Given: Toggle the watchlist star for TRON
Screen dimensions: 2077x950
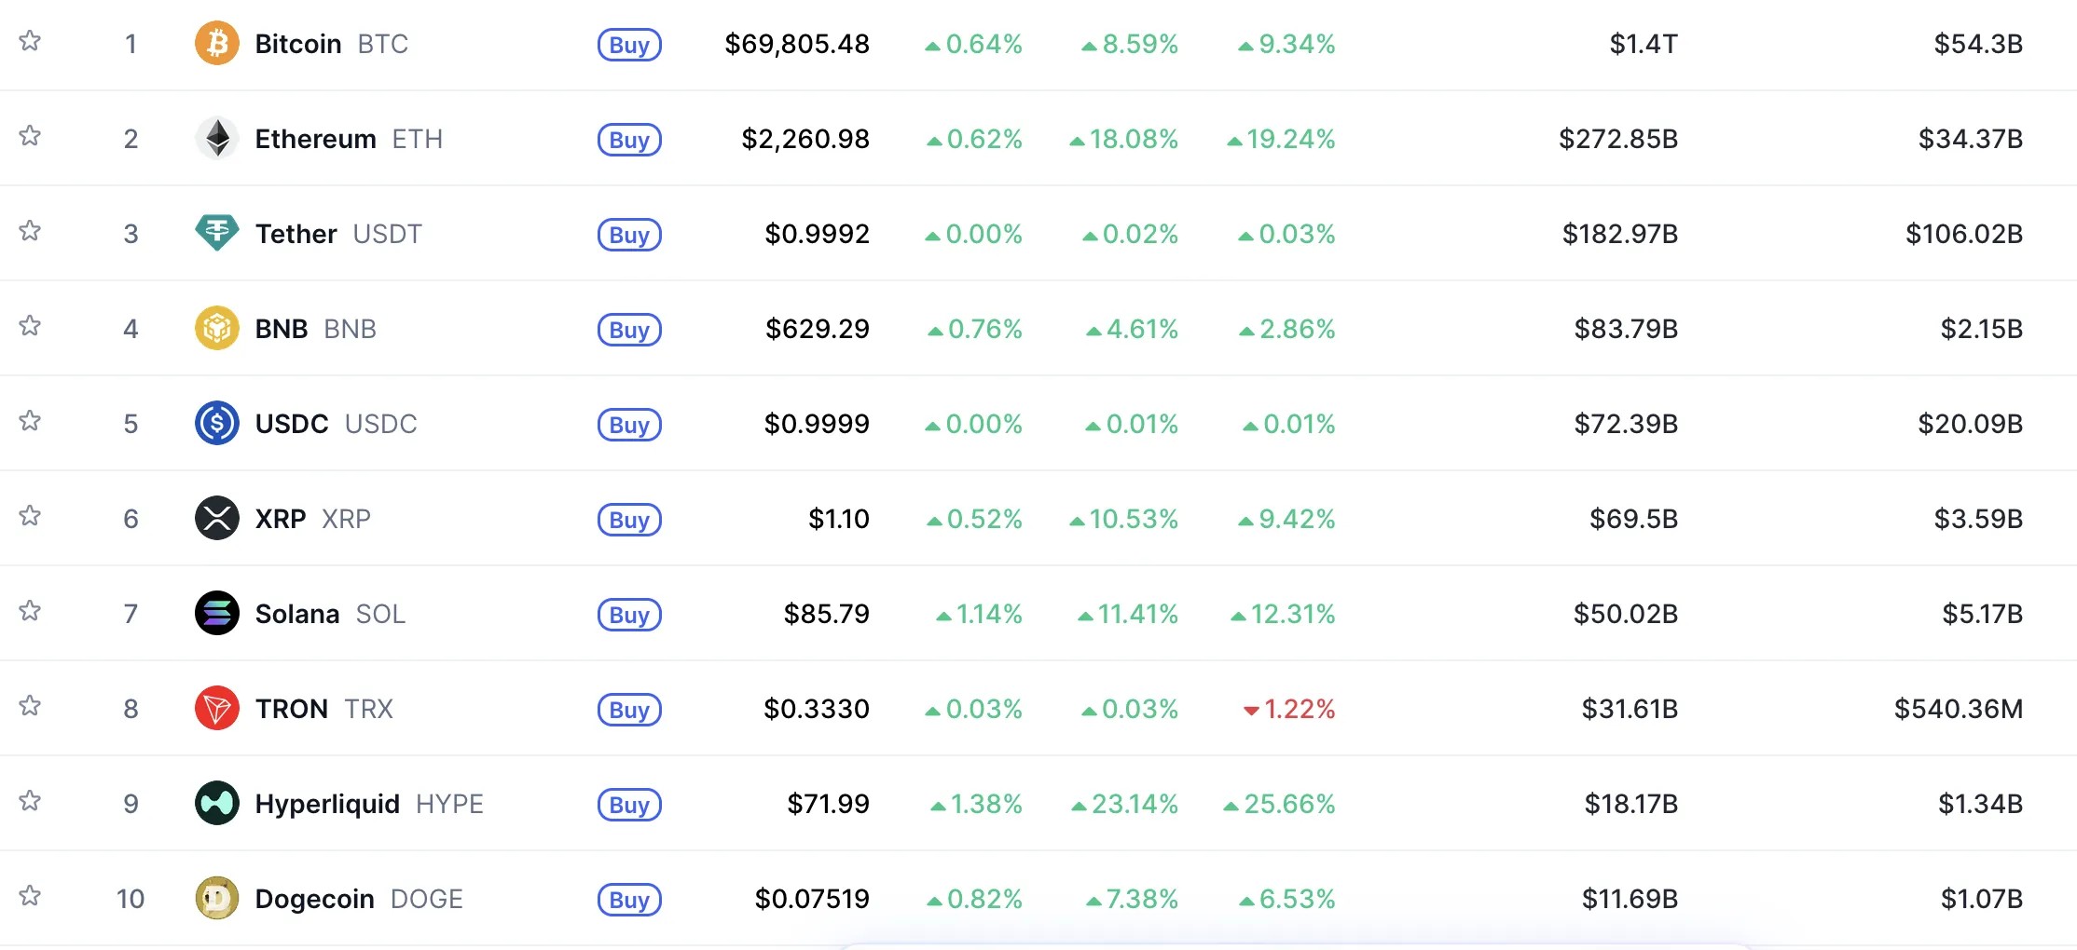Looking at the screenshot, I should click(30, 706).
